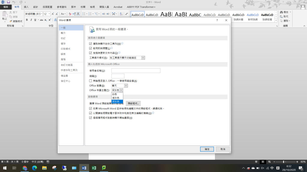Switch to Web Layout view in status bar

pos(270,162)
